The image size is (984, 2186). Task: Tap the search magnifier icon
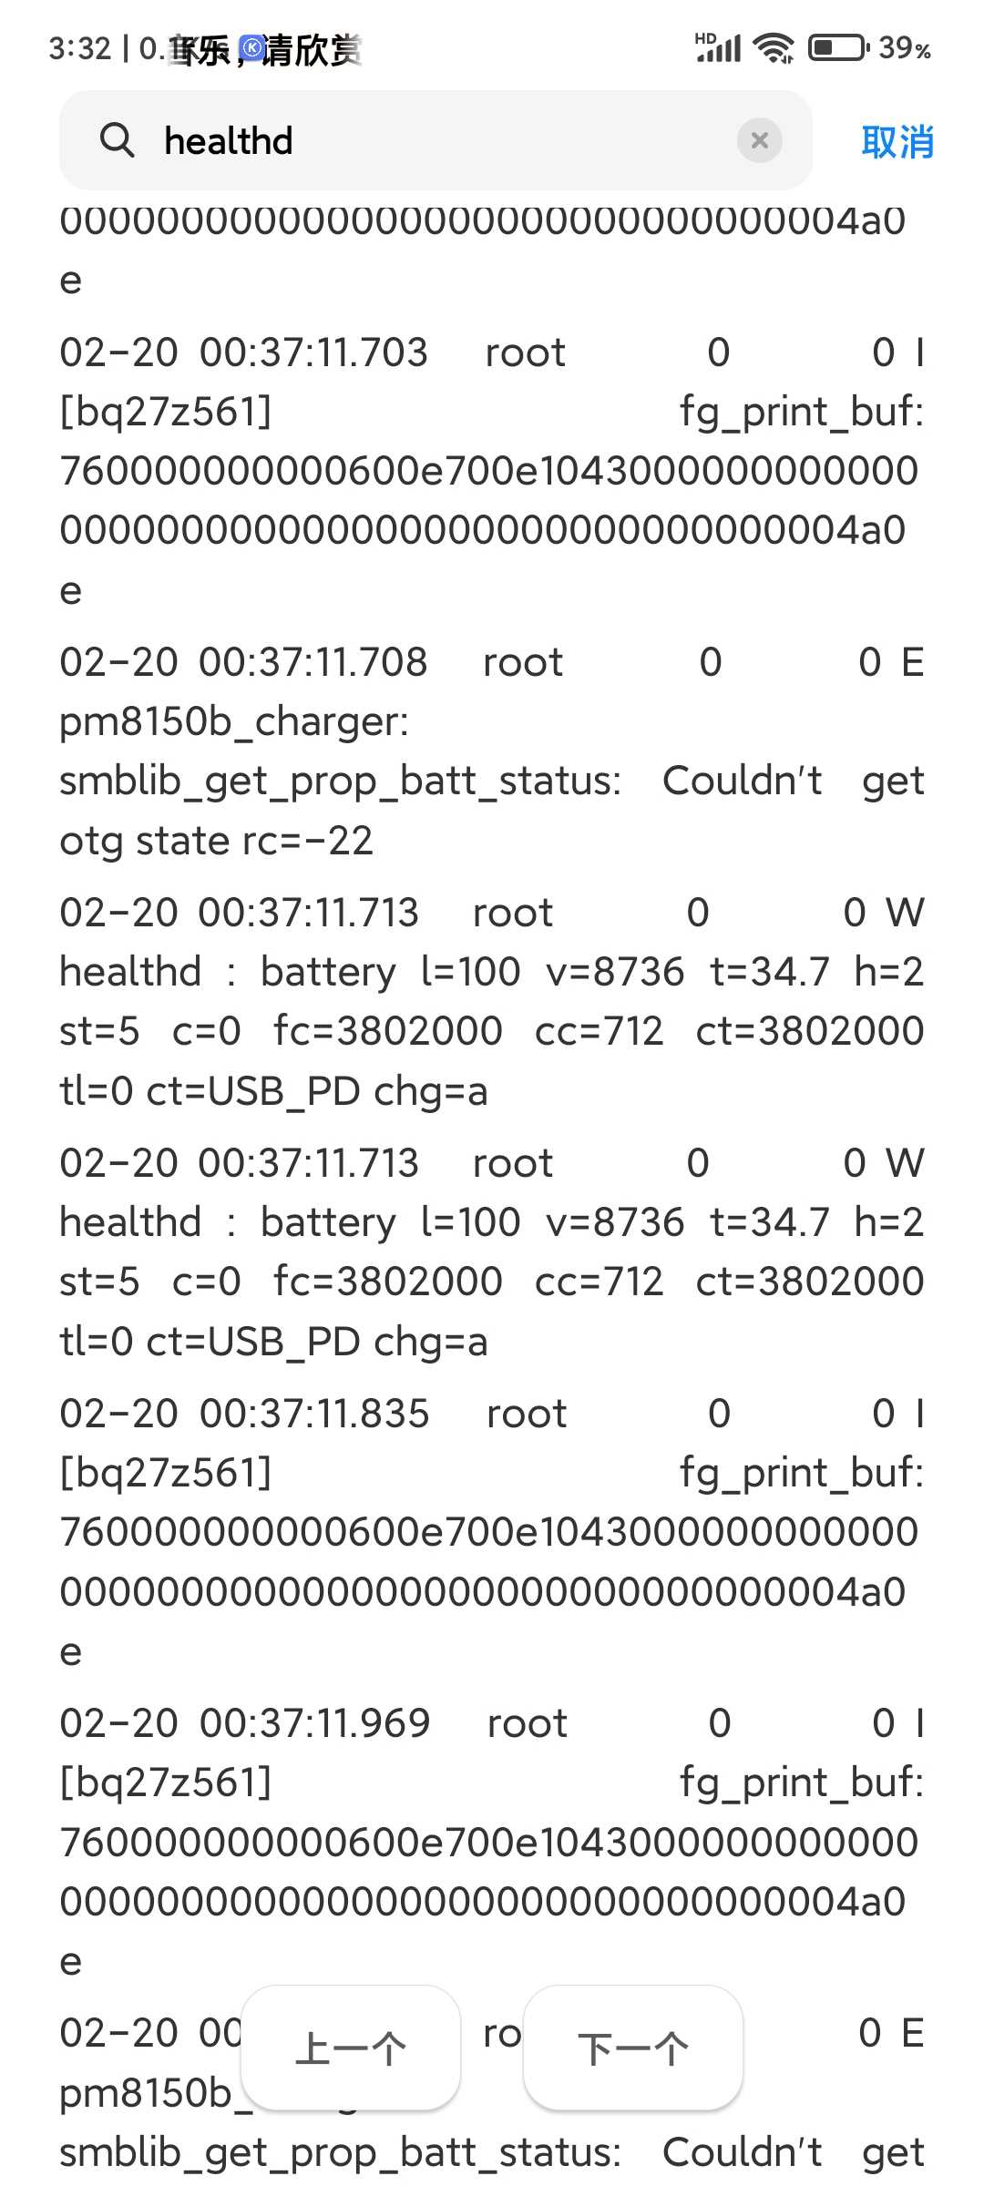tap(117, 141)
